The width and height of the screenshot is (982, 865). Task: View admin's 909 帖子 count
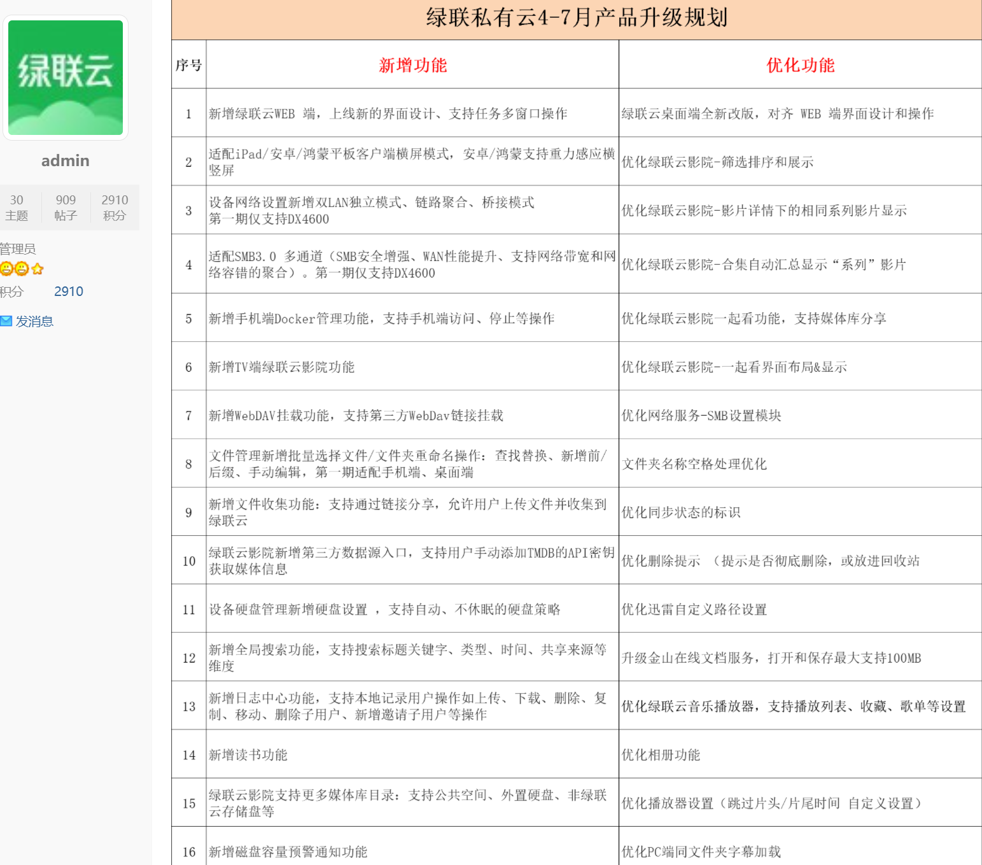pyautogui.click(x=66, y=207)
